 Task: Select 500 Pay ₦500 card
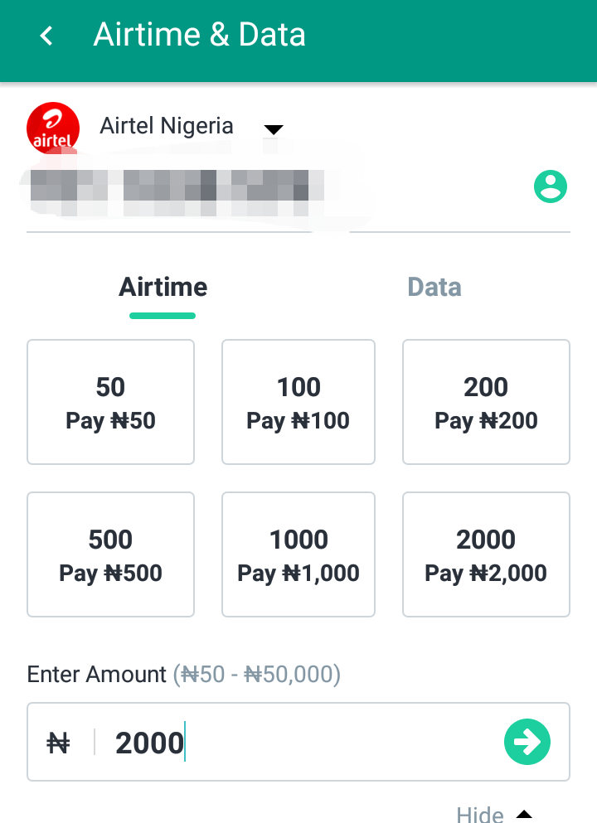click(111, 554)
